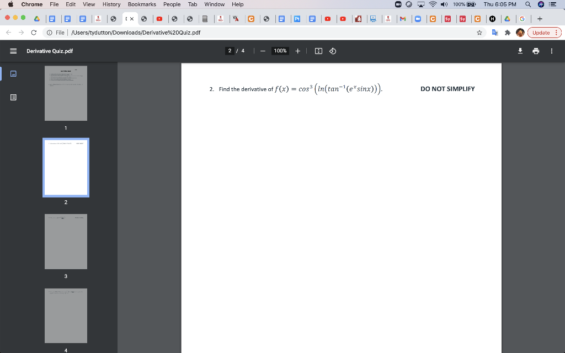This screenshot has height=353, width=565.
Task: Click inside the page number field
Action: [x=230, y=51]
